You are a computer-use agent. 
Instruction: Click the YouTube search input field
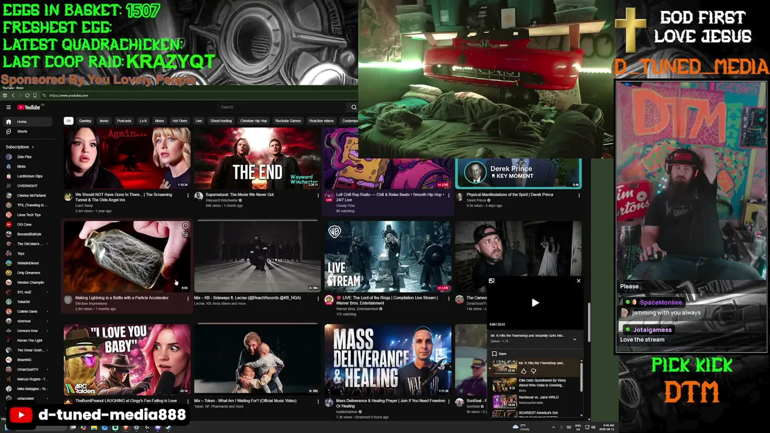[x=283, y=107]
